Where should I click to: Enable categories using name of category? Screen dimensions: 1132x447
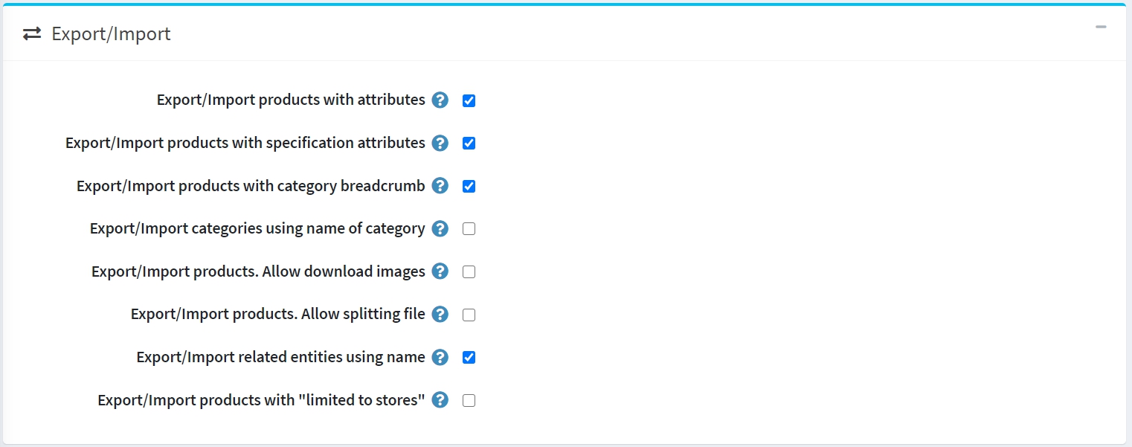coord(469,229)
